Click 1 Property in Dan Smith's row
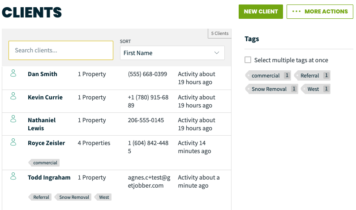 coord(92,74)
